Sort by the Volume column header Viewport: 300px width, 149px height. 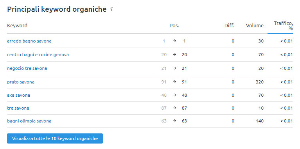coord(255,26)
